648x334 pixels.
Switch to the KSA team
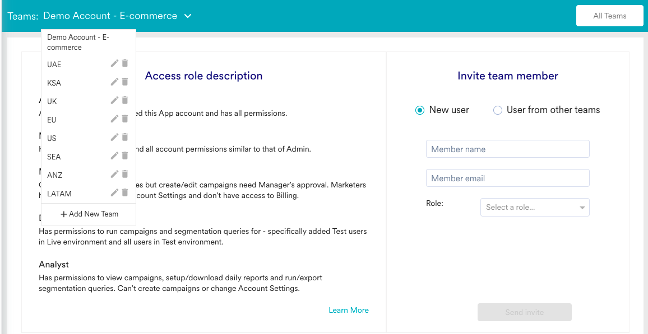tap(54, 83)
